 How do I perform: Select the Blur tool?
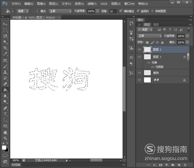[x=5, y=96]
